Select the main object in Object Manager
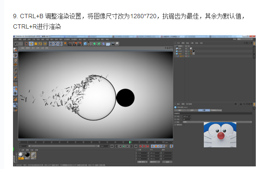The height and width of the screenshot is (169, 258). click(180, 54)
